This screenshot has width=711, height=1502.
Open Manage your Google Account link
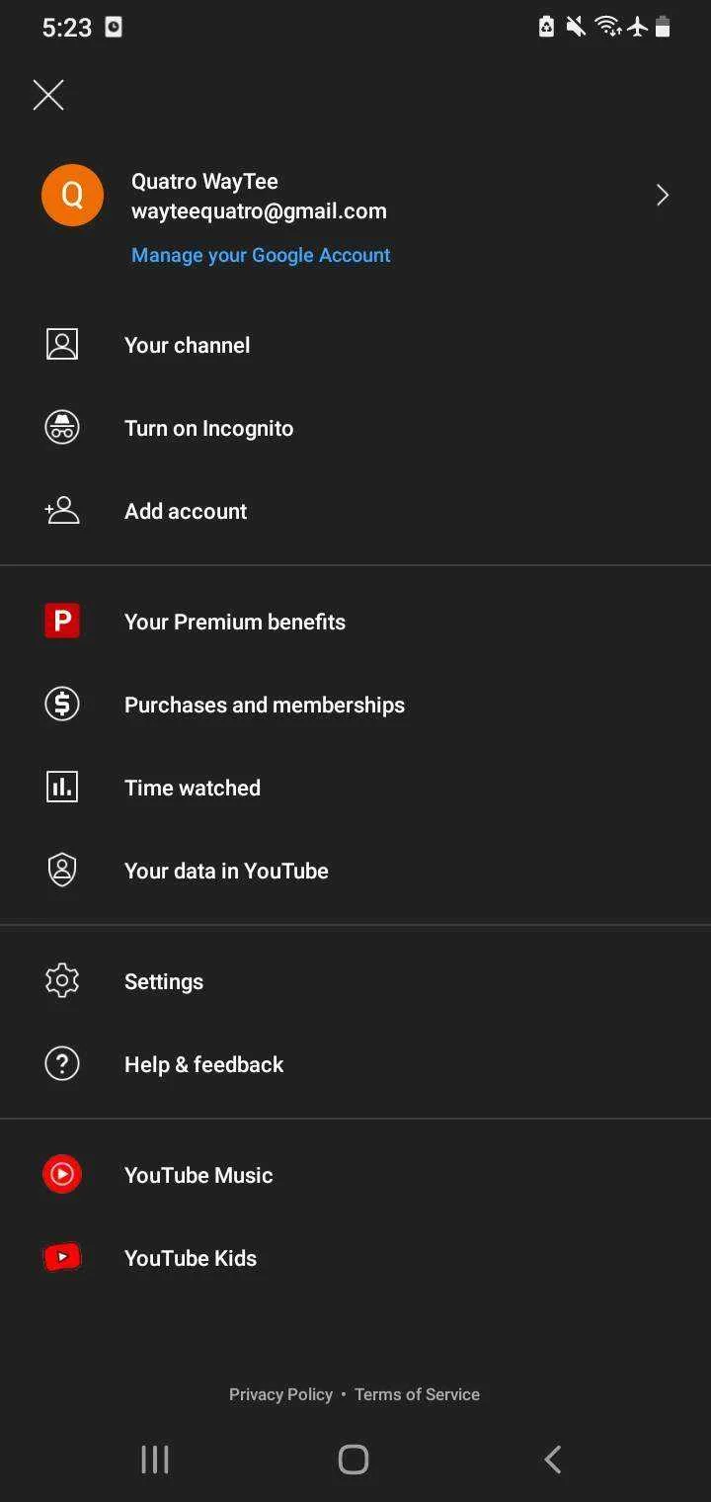pos(261,255)
